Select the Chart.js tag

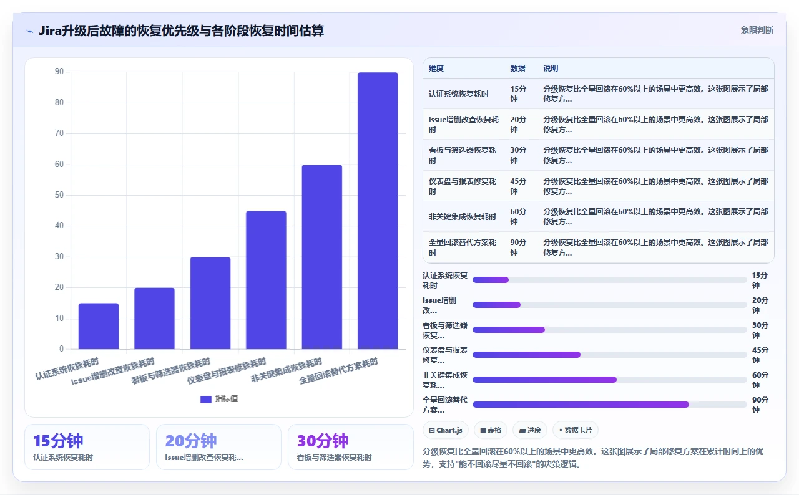[x=446, y=430]
